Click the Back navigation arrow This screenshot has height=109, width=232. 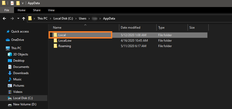coord(5,18)
